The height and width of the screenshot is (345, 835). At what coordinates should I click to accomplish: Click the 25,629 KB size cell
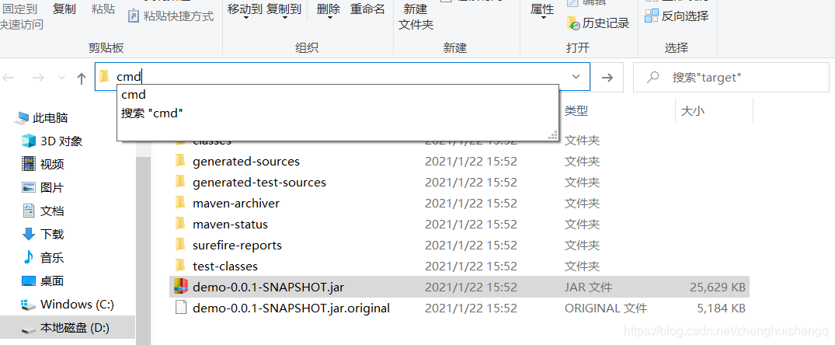click(717, 287)
